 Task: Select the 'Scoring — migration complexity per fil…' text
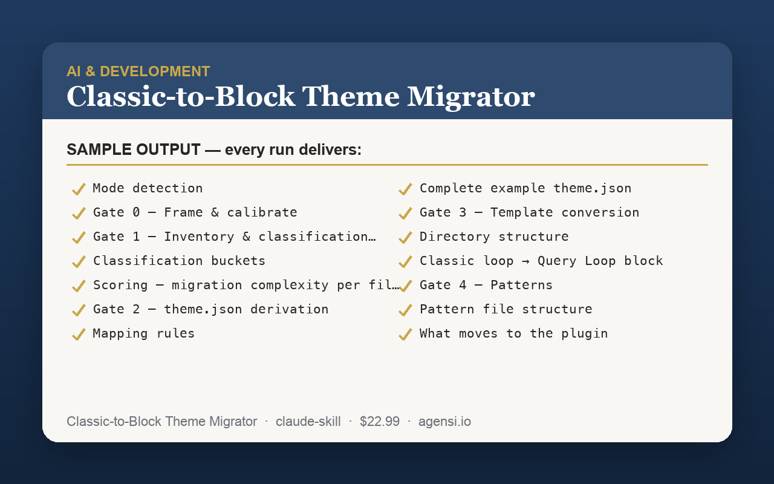point(246,285)
